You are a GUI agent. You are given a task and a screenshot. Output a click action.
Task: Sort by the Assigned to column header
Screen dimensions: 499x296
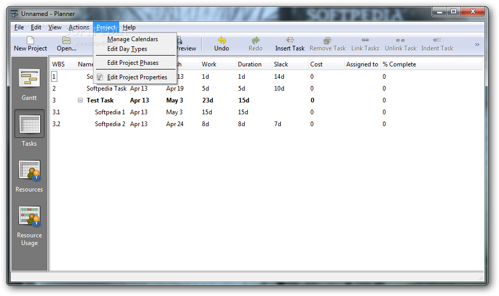(362, 64)
